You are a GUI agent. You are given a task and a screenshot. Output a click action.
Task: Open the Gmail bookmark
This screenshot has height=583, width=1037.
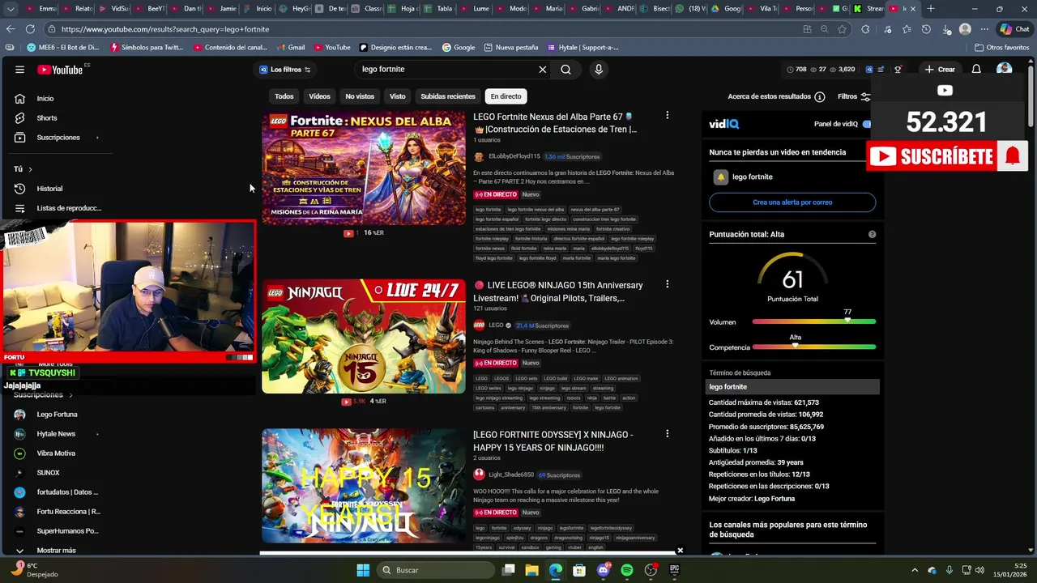click(x=291, y=47)
